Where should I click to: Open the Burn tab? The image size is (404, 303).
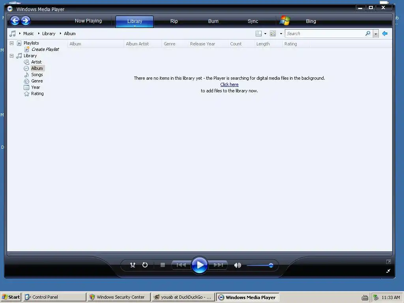coord(213,21)
